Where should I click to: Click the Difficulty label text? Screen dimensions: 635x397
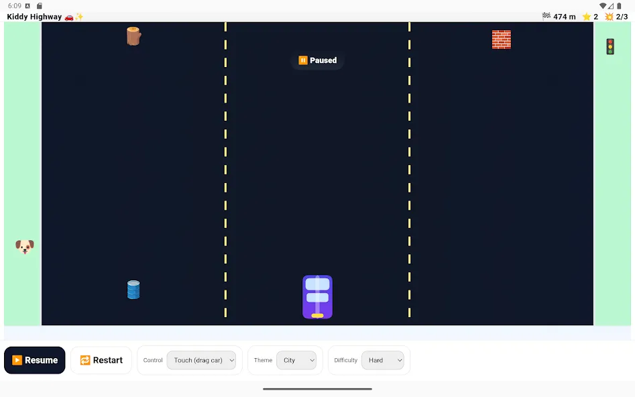click(x=345, y=360)
